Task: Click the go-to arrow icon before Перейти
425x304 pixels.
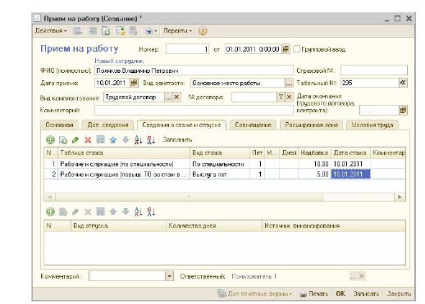Action: click(151, 31)
